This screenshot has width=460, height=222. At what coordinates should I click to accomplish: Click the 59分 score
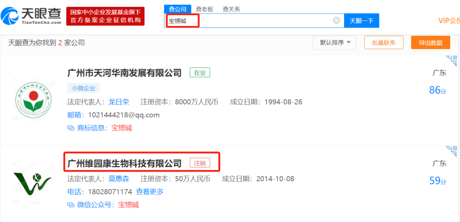[x=437, y=181]
